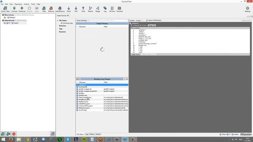The width and height of the screenshot is (253, 142).
Task: Select Branches in the sidebar
Action: click(62, 26)
